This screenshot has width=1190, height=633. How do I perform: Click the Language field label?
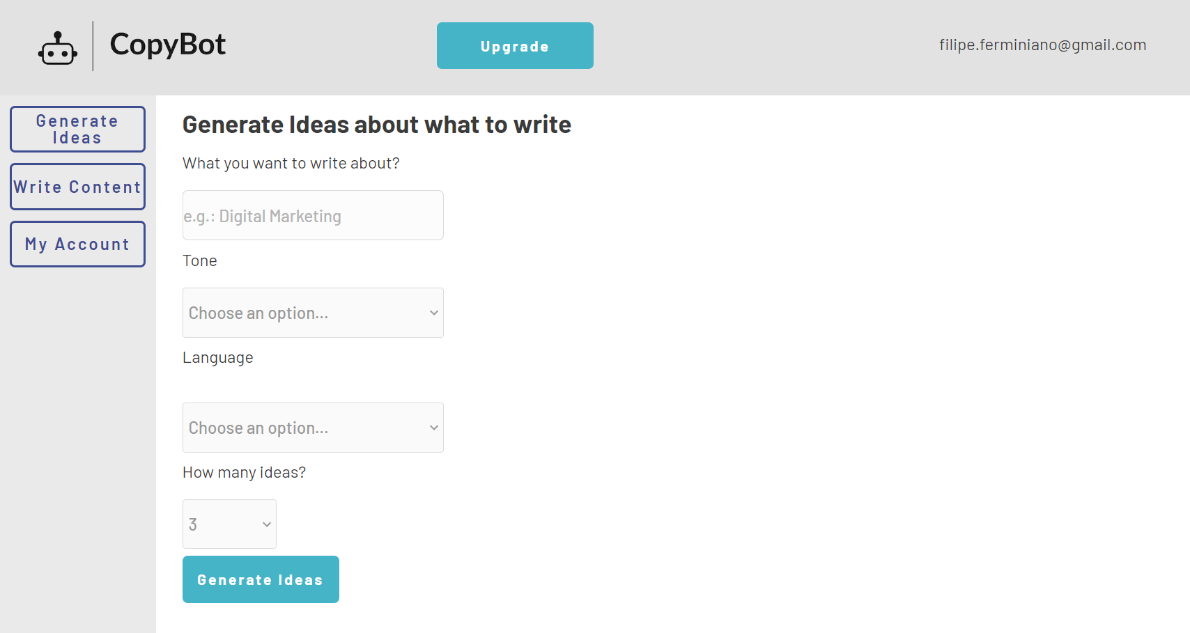(218, 358)
